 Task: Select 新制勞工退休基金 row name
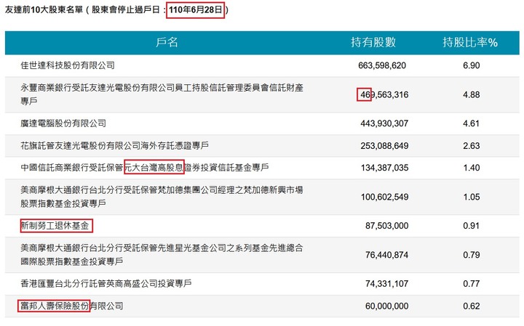[55, 226]
